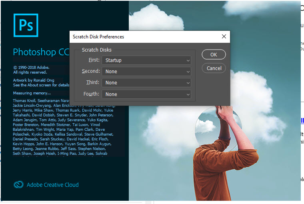304x204 pixels.
Task: Click 'Artwork by Ronald Ong' text
Action: (x=34, y=80)
